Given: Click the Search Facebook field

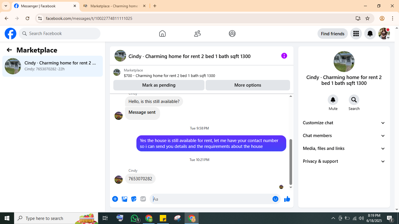Looking at the screenshot, I should (60, 34).
